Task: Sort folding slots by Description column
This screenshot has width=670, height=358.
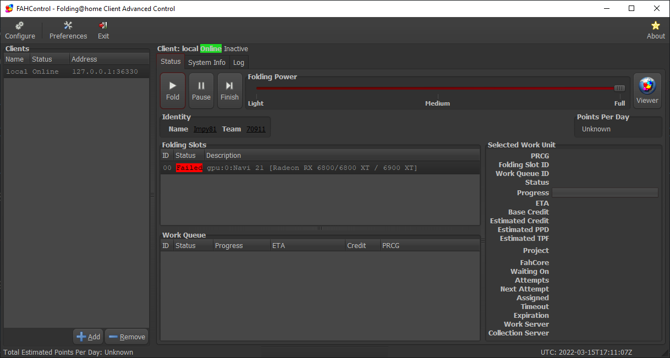Action: click(342, 156)
